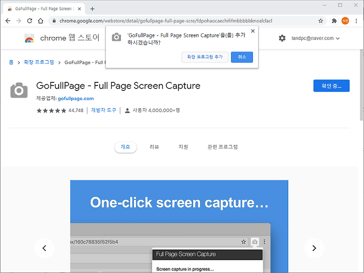Show the previous screenshot in carousel
Screen dimensions: 364x273
[44, 248]
